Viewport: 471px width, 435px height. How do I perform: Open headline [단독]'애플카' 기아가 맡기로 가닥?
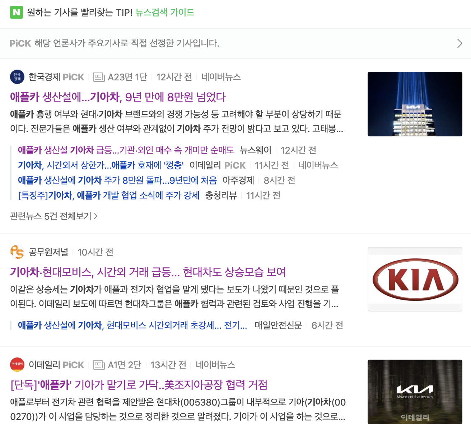[x=139, y=385]
